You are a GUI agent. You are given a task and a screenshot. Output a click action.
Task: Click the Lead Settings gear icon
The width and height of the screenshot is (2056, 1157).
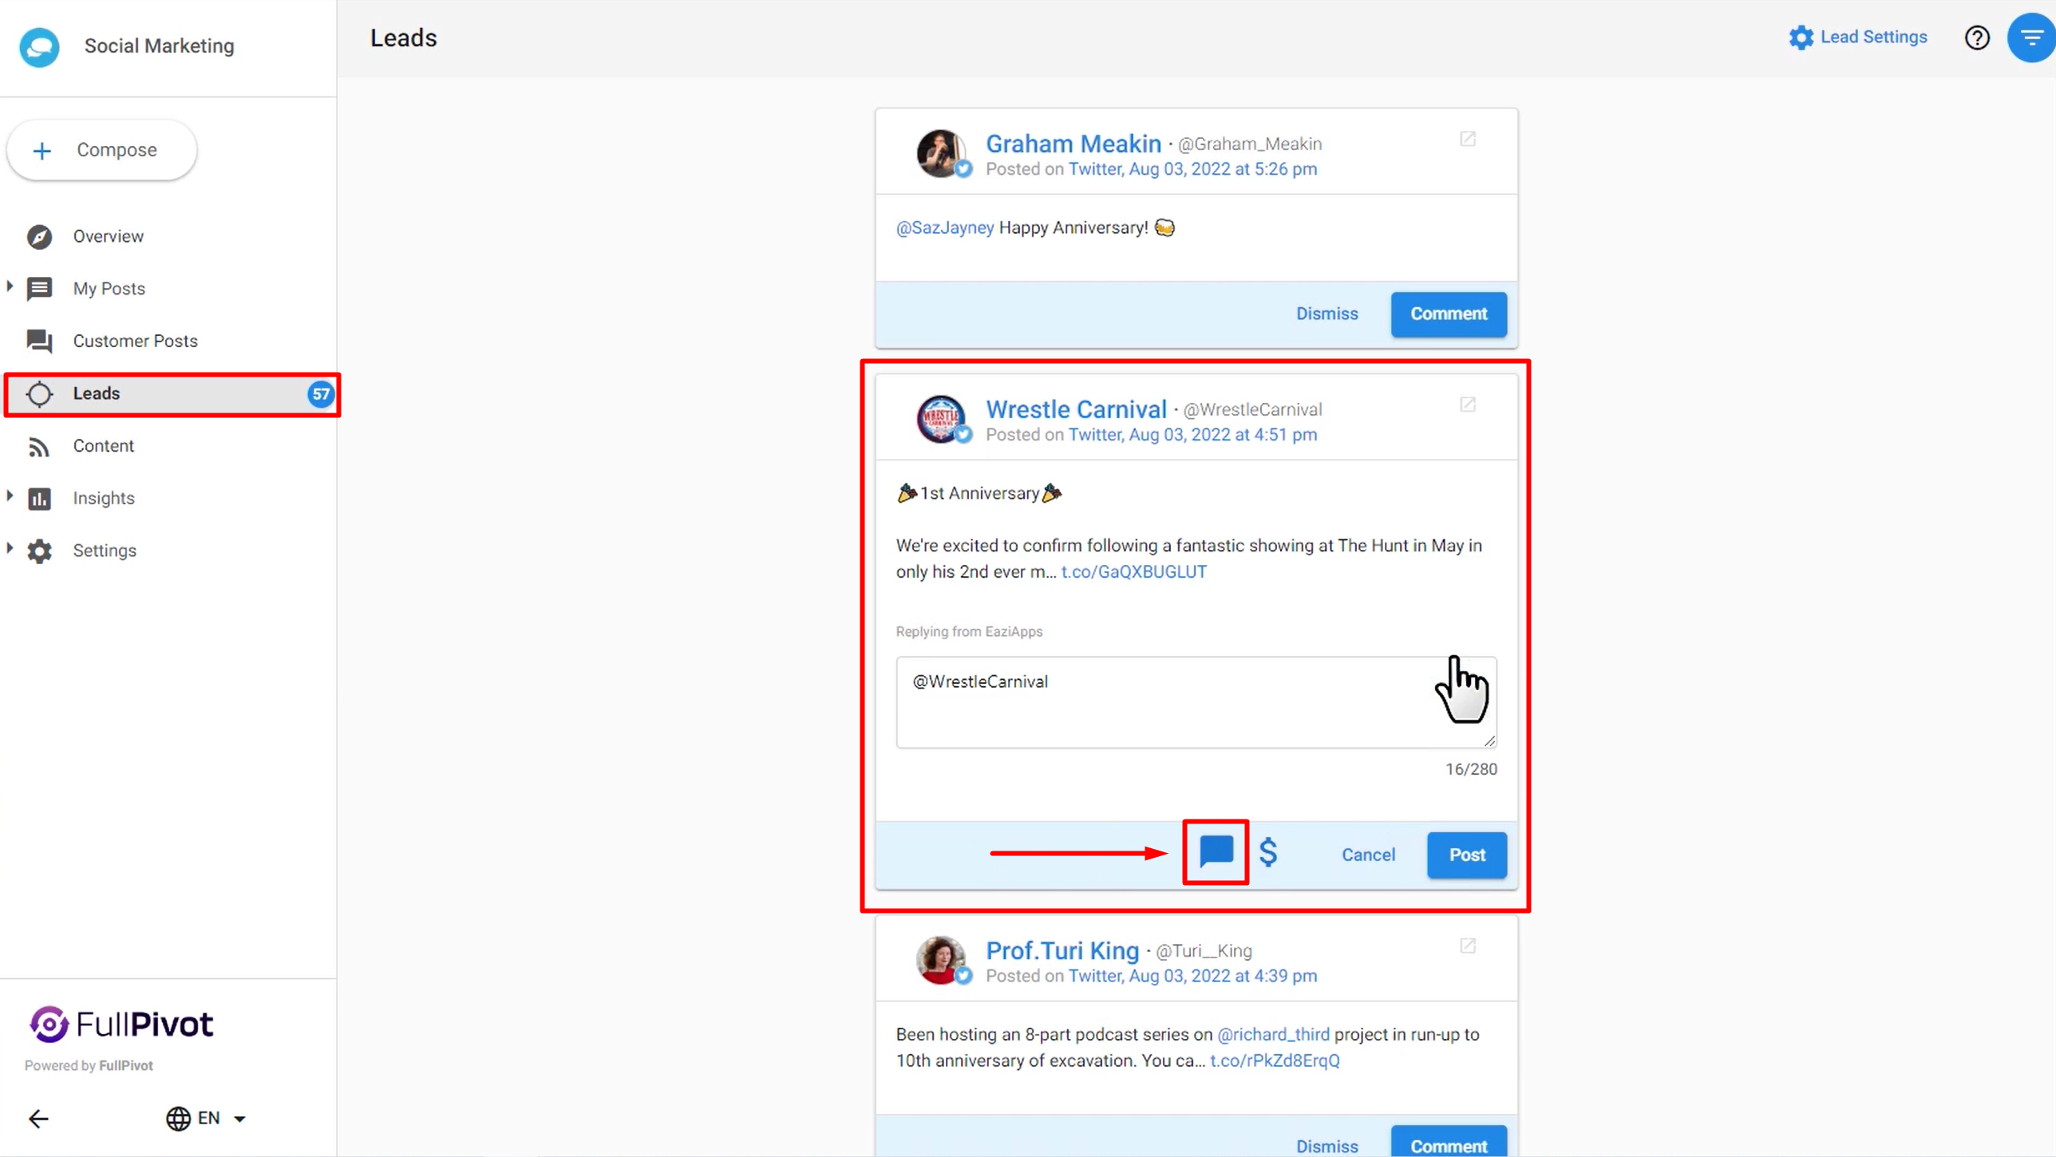click(1801, 38)
